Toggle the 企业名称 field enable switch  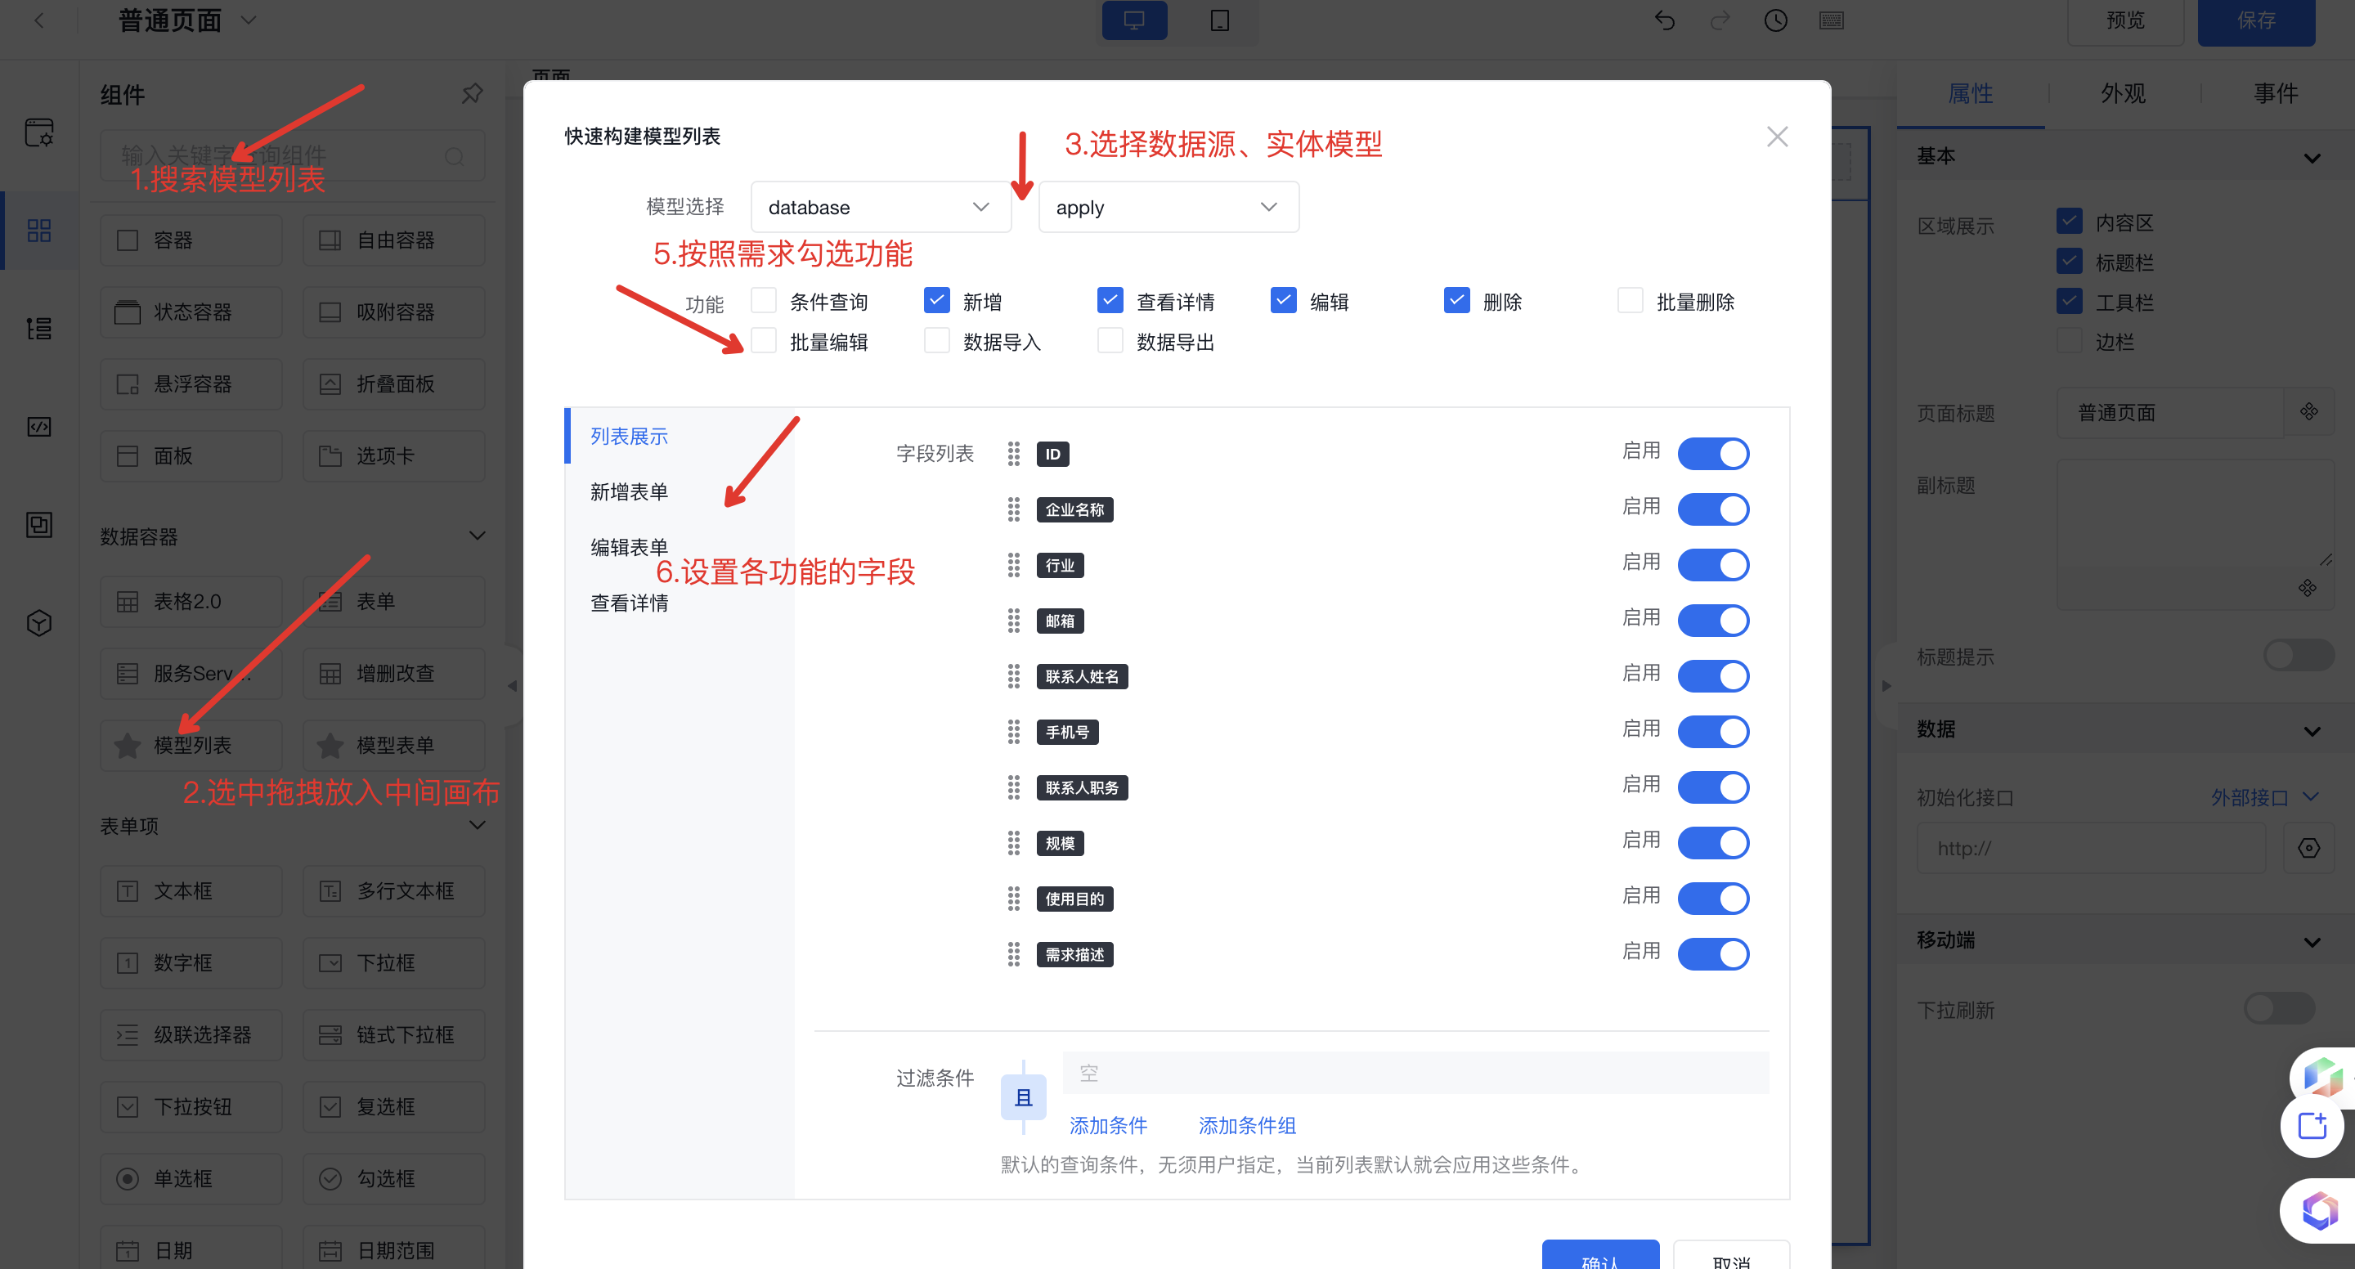(1716, 508)
